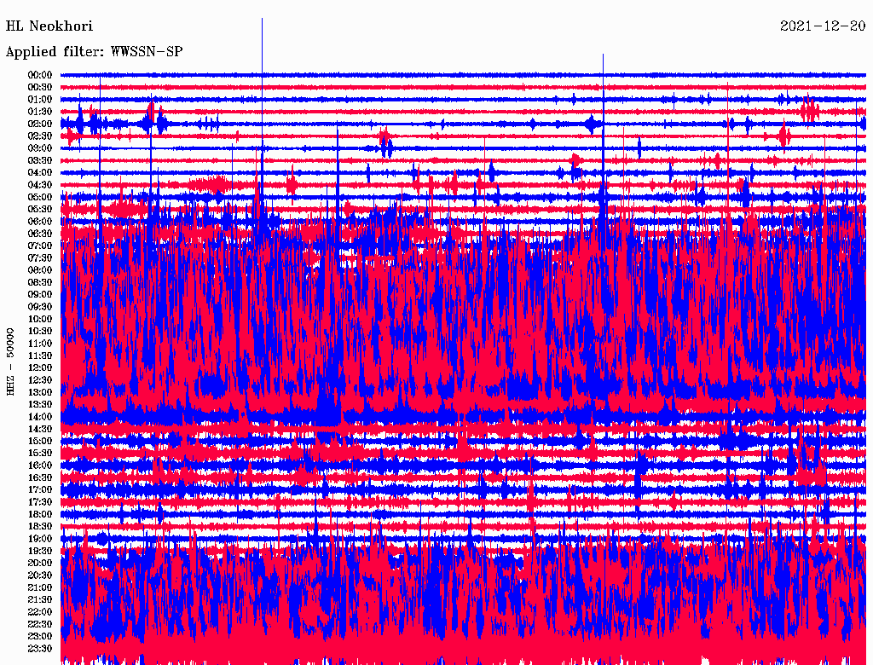Click the '16:30' time label

40,478
